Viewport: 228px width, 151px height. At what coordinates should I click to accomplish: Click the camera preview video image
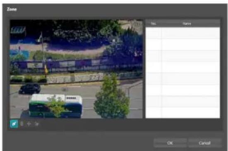coord(76,69)
